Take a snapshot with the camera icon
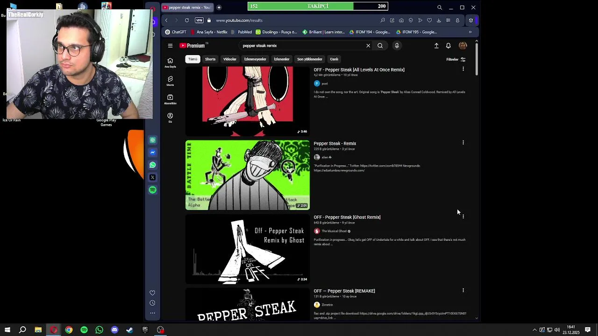Viewport: 598px width, 336px height. click(401, 20)
